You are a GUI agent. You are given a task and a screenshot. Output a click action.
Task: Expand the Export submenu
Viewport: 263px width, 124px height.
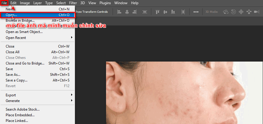point(38,95)
